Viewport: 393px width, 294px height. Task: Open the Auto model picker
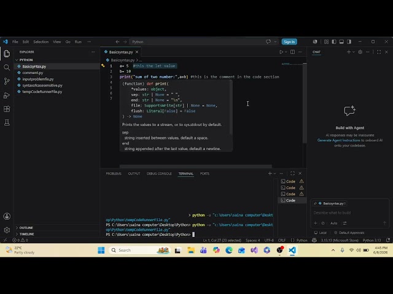(x=334, y=223)
